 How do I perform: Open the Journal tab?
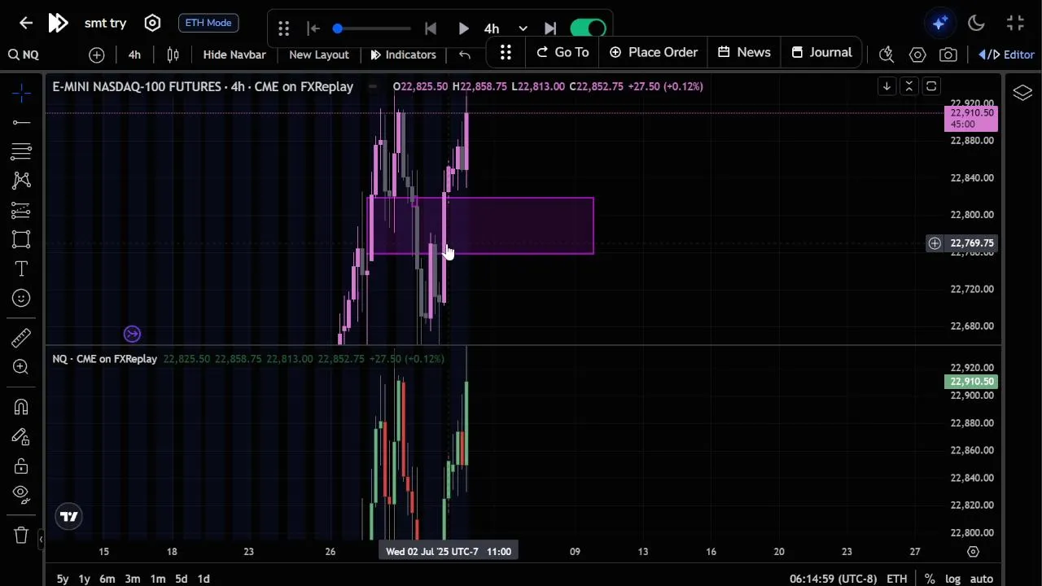tap(821, 52)
